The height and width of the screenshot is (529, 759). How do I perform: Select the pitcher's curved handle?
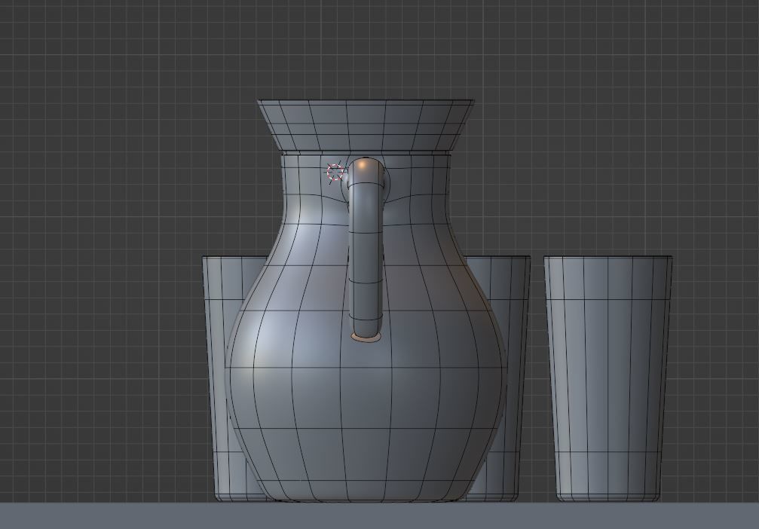coord(366,249)
